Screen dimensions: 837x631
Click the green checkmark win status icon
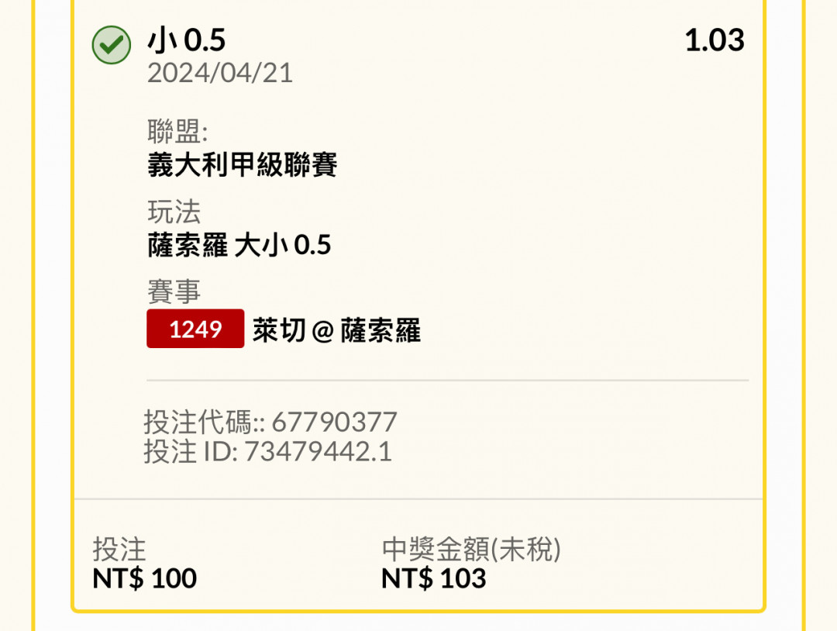point(111,45)
